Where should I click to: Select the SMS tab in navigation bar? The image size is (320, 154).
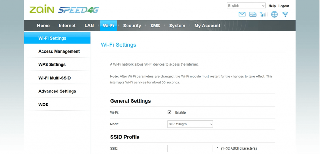[155, 26]
